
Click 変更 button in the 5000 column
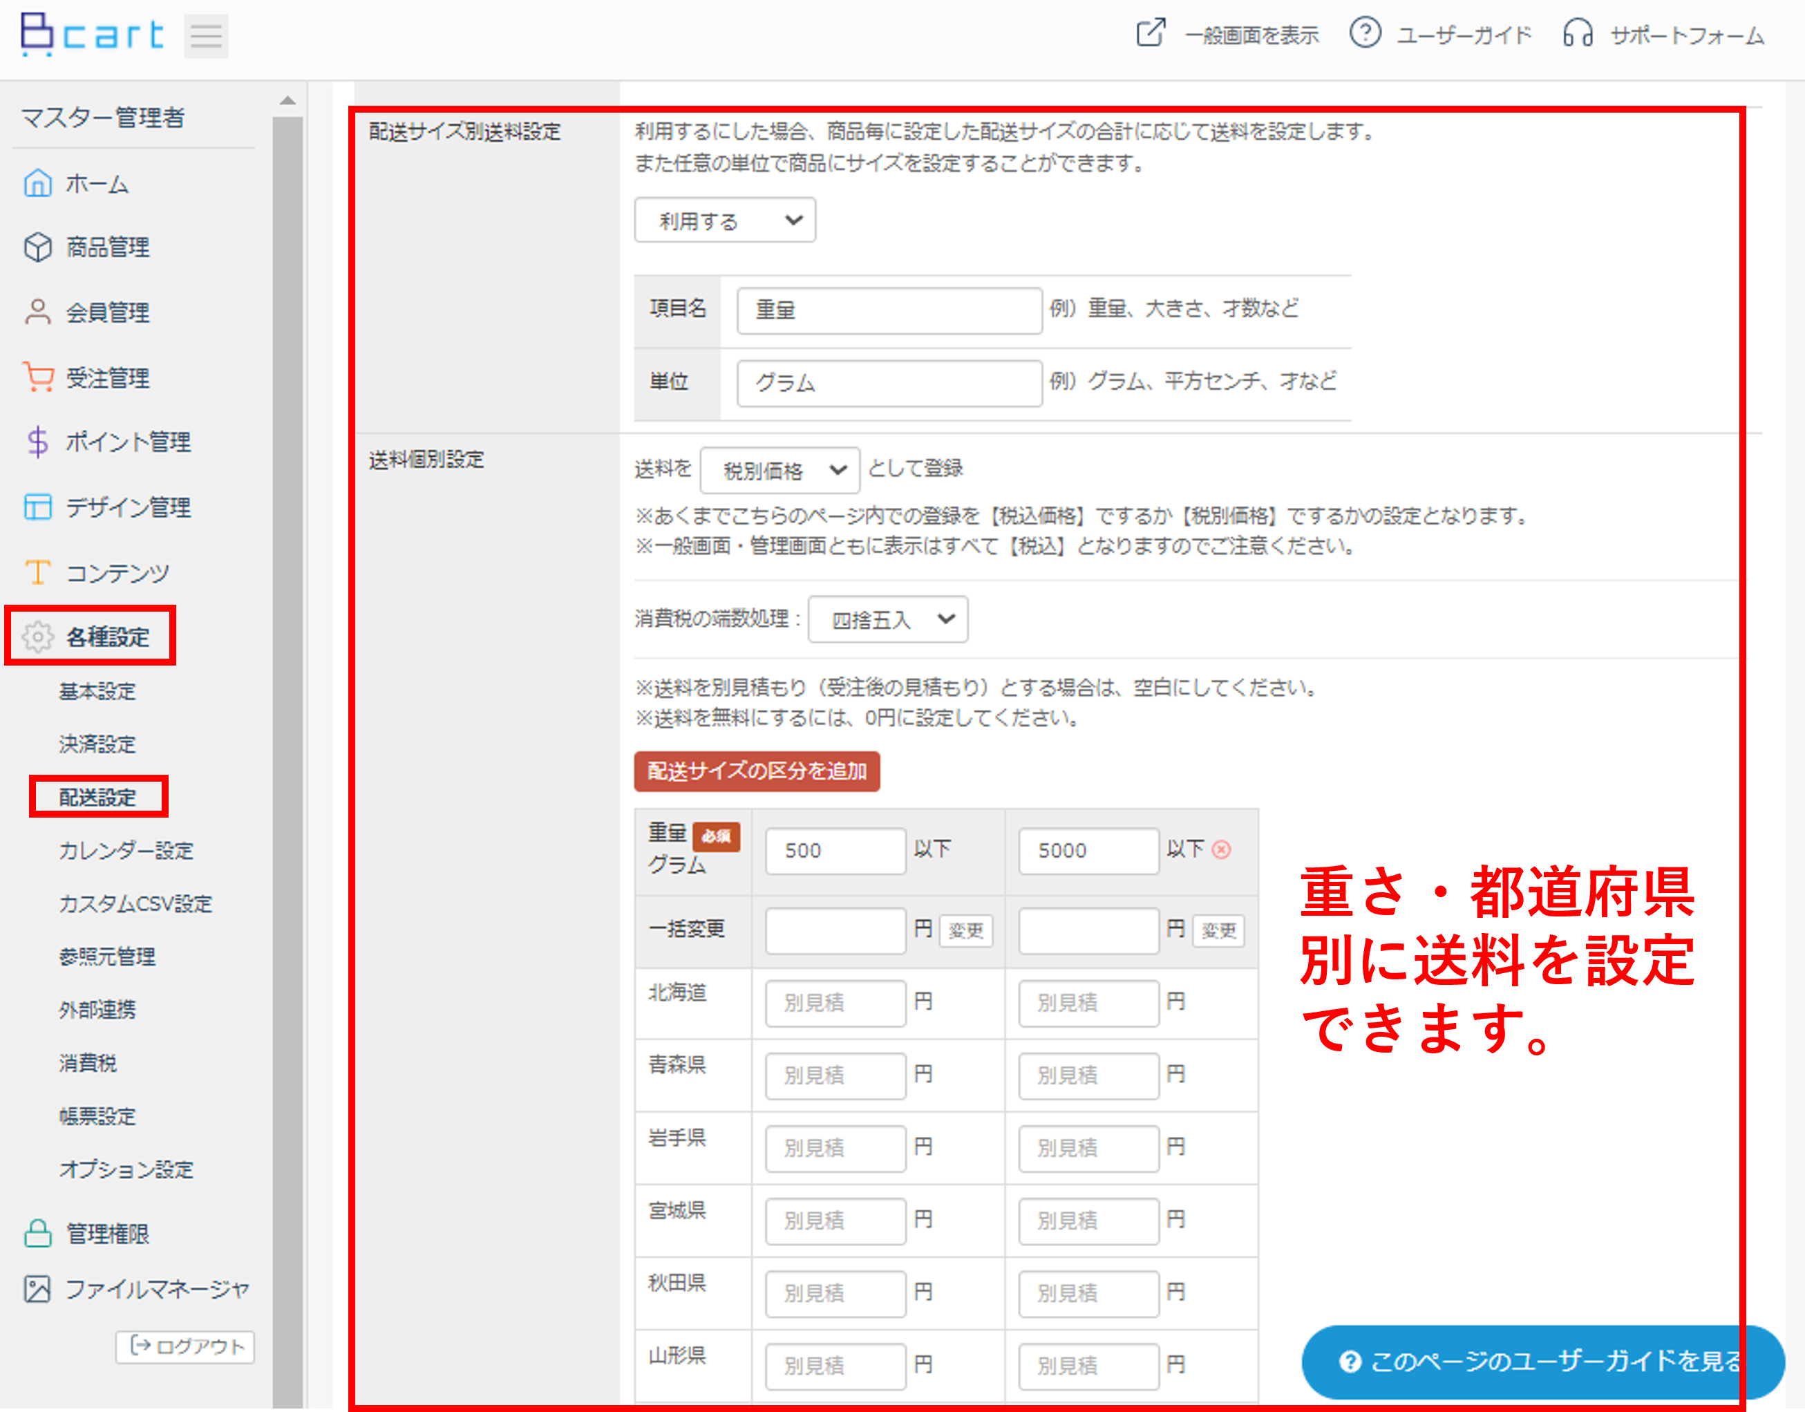pos(1218,931)
